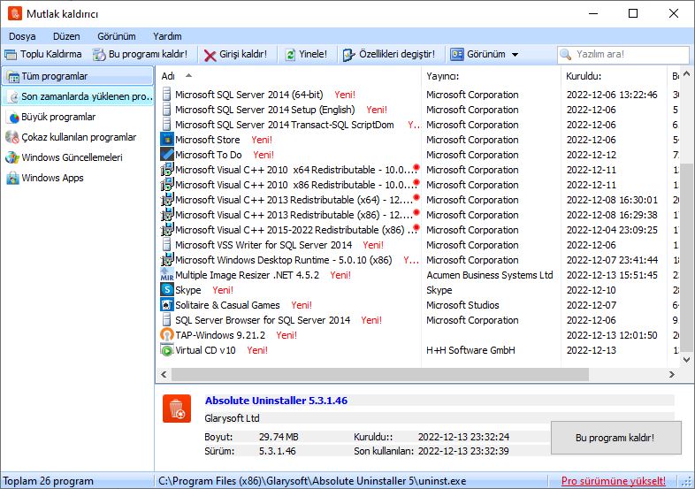This screenshot has width=695, height=489.
Task: Click the Yayıncı: column header
Action: tap(491, 76)
